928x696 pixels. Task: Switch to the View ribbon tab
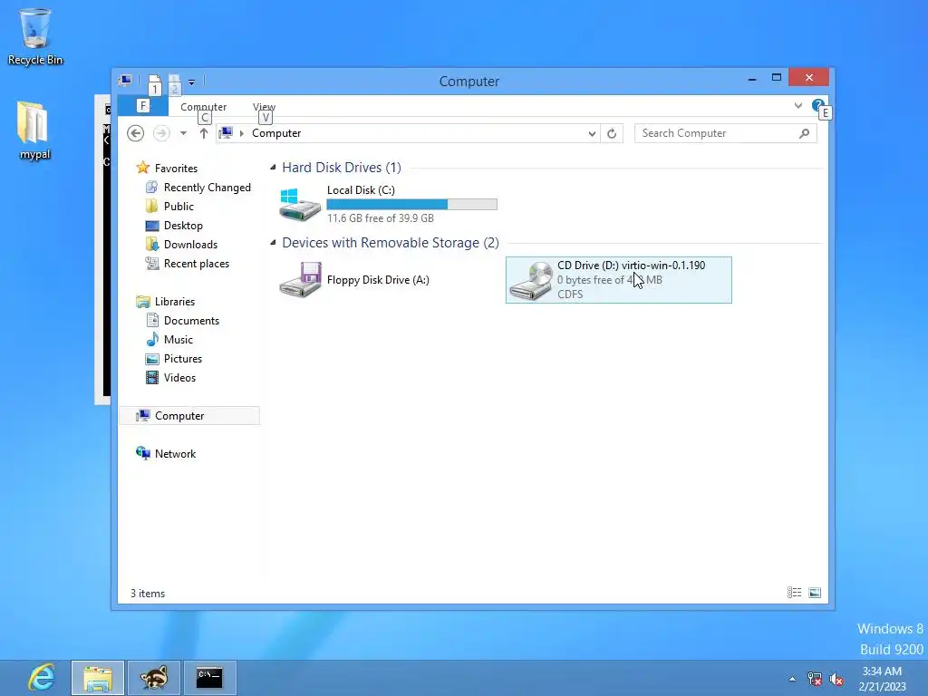click(x=264, y=107)
